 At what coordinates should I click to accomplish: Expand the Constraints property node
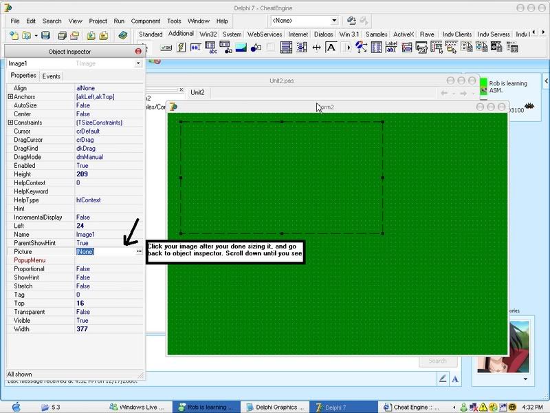tap(10, 123)
